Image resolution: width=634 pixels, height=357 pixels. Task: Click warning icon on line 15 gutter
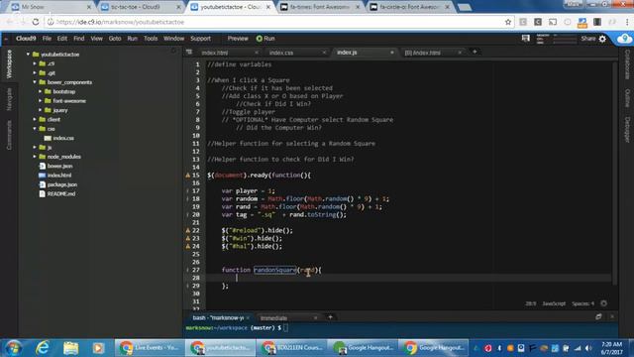click(187, 176)
